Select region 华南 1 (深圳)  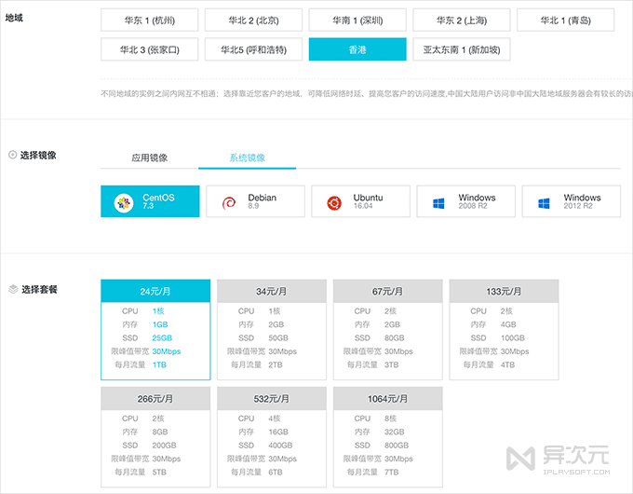[x=357, y=21]
